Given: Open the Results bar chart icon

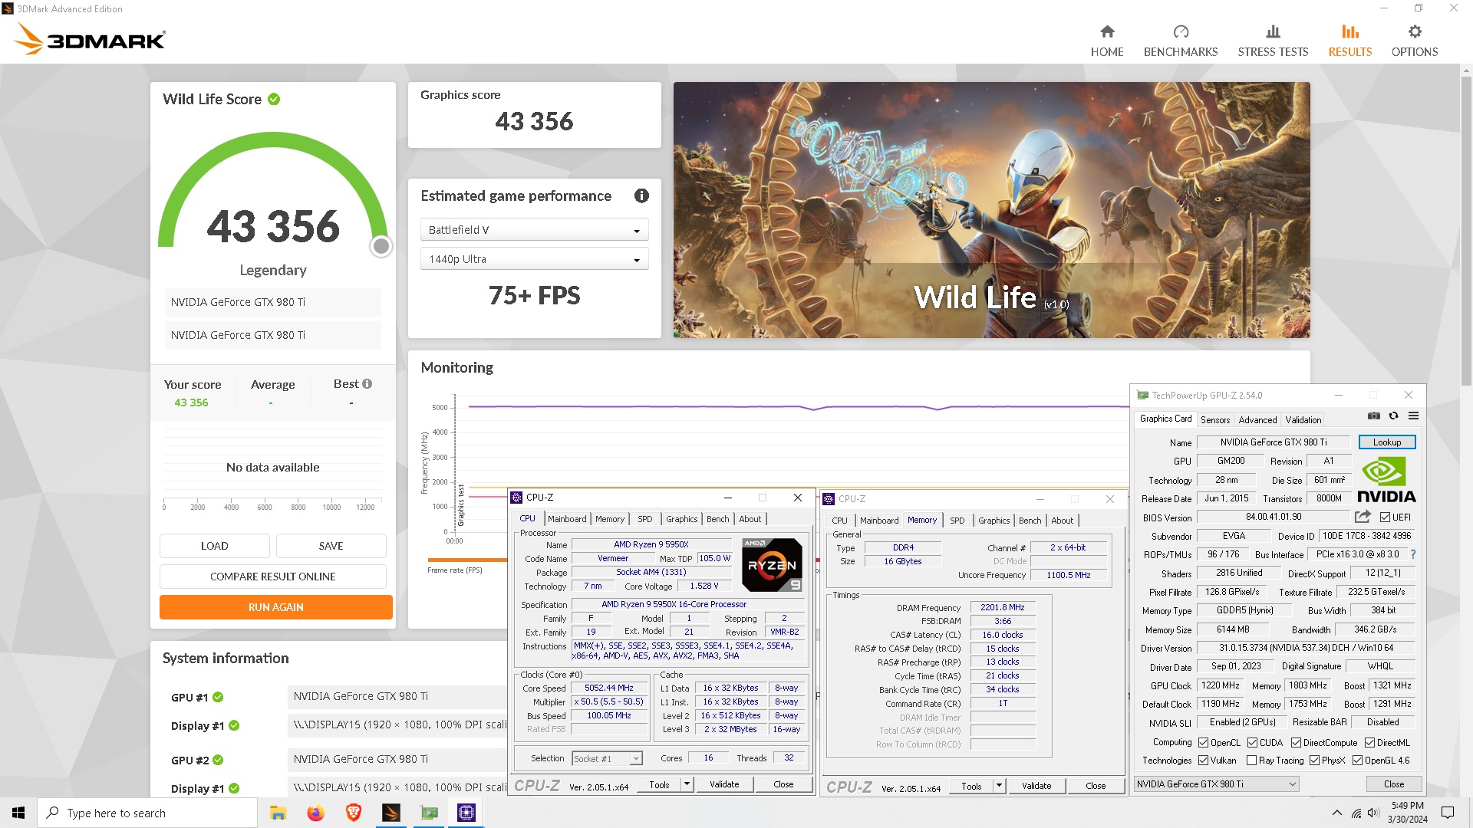Looking at the screenshot, I should (x=1350, y=31).
